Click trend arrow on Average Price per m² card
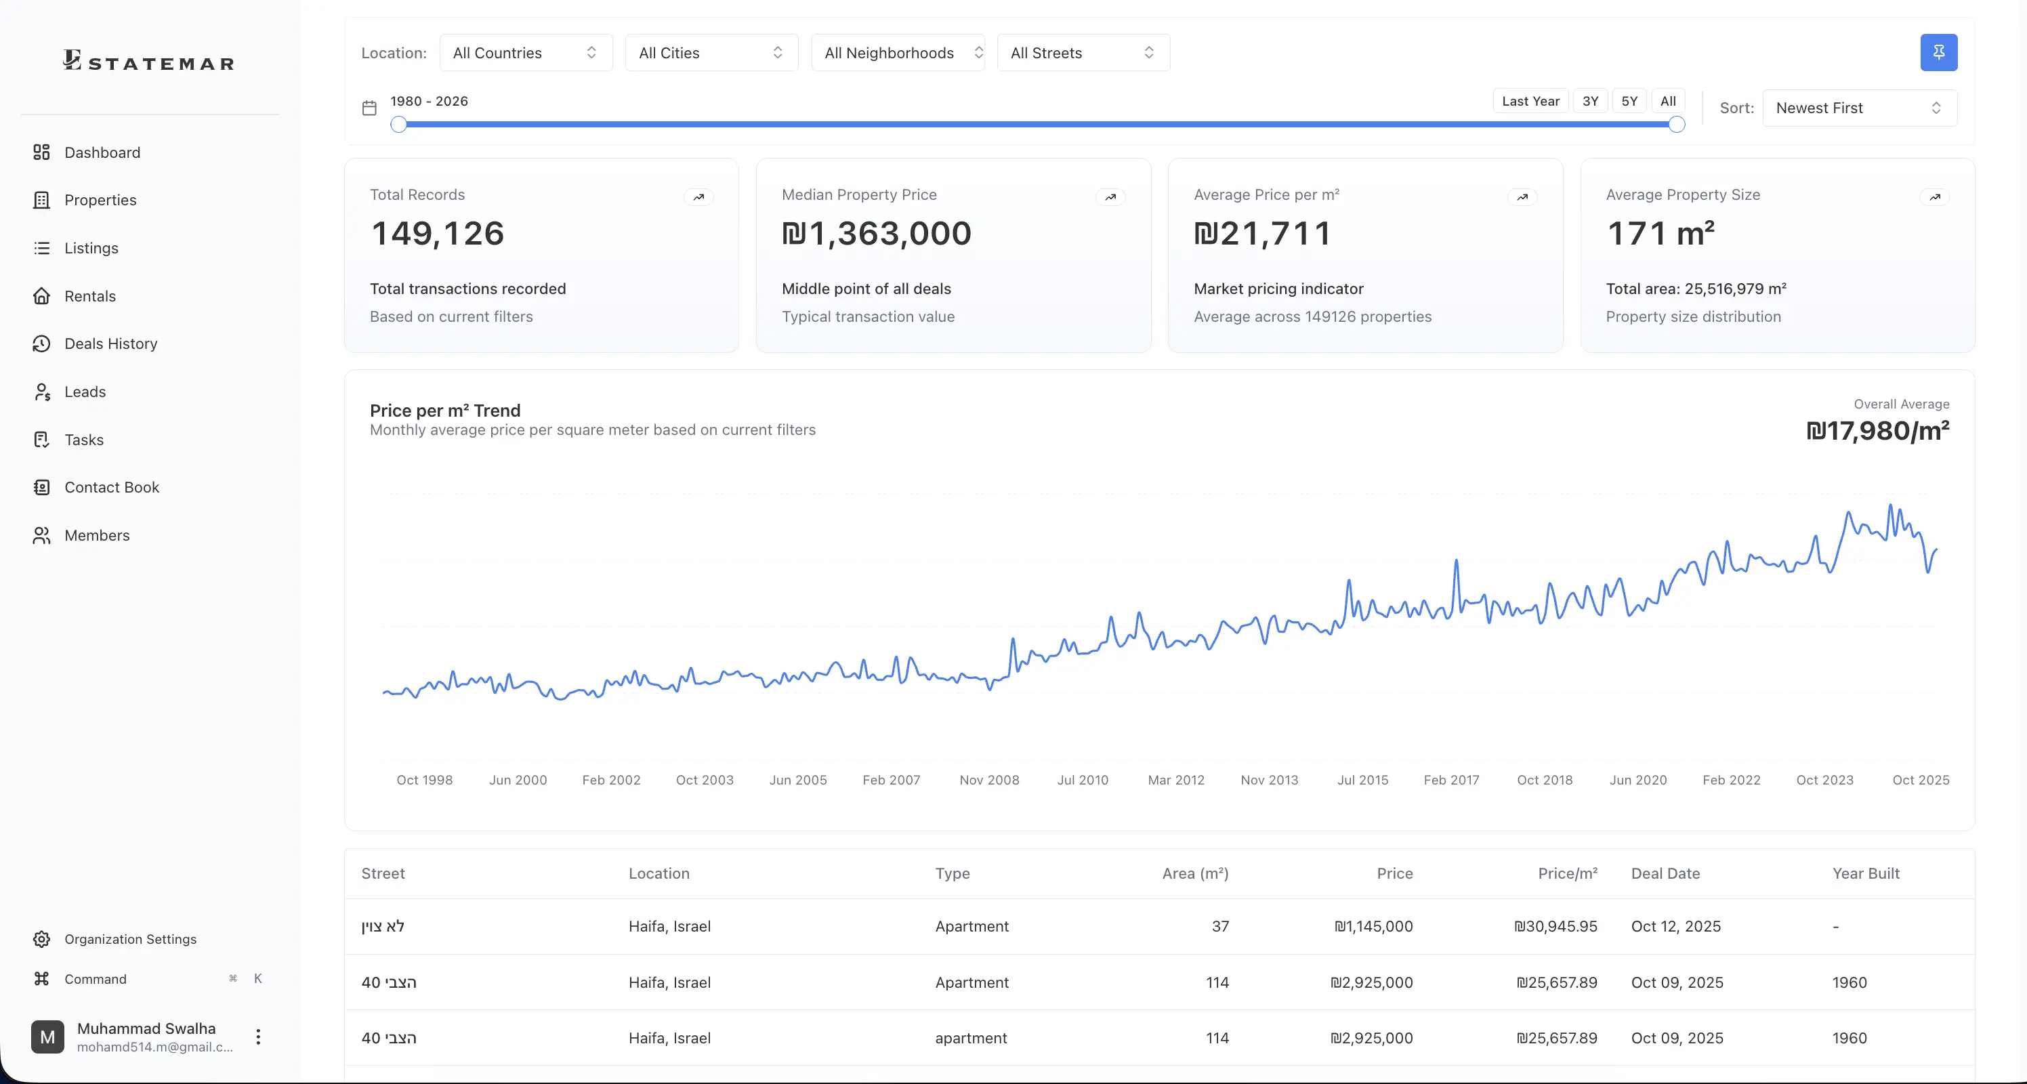Image resolution: width=2027 pixels, height=1084 pixels. point(1522,197)
